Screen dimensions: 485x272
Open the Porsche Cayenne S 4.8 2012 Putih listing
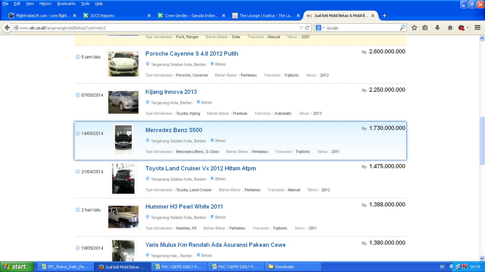pyautogui.click(x=192, y=54)
